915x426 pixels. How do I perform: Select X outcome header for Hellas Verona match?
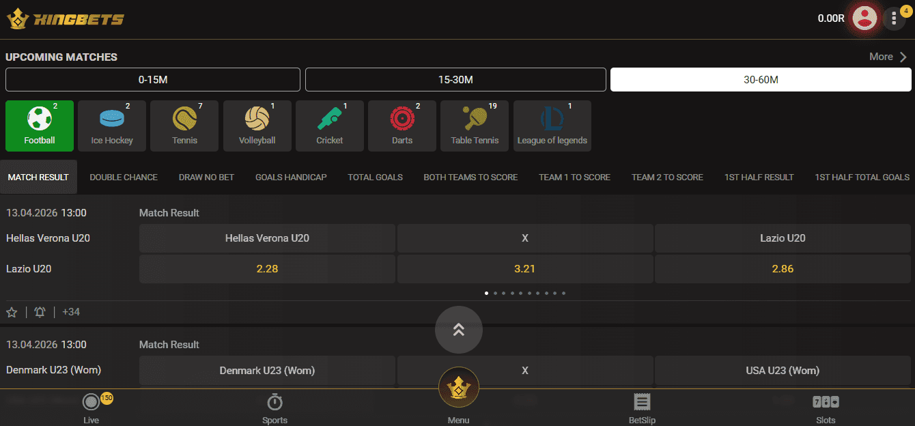524,238
